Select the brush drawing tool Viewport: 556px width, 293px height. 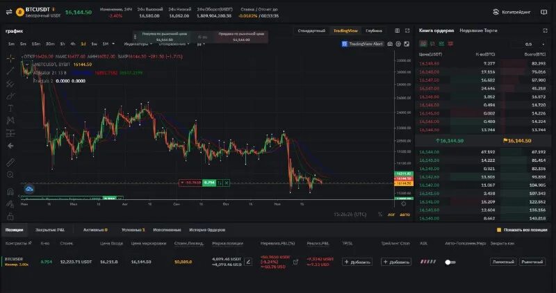10,96
